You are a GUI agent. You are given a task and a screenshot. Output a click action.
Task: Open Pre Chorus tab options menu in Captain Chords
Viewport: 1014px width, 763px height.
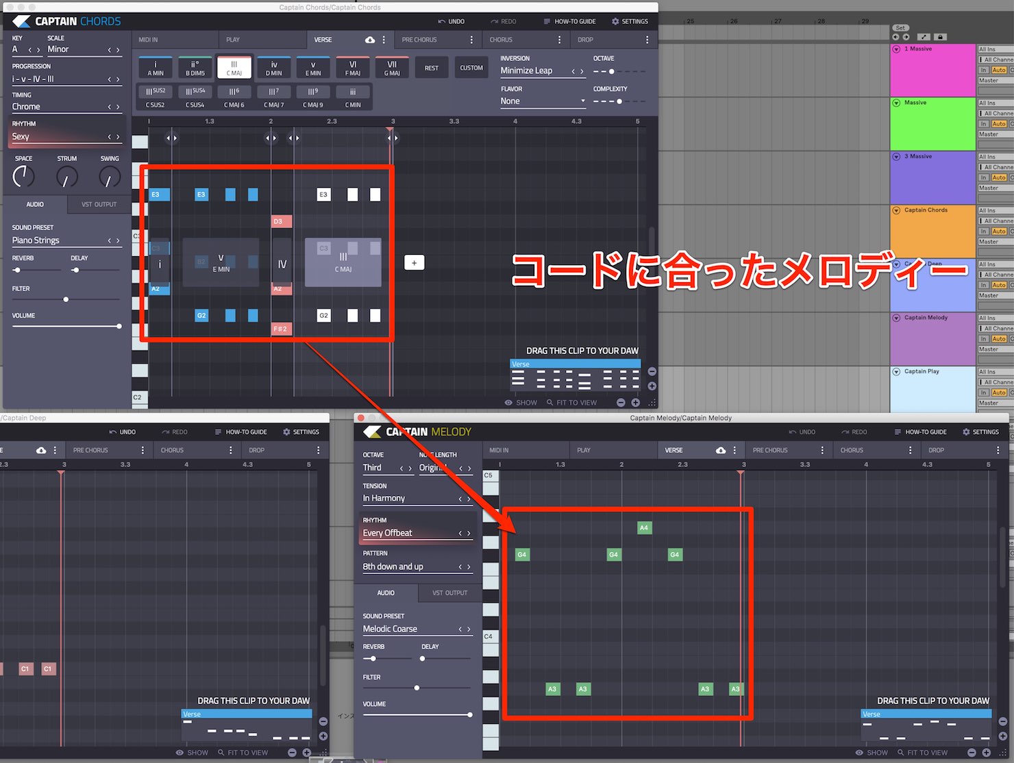pyautogui.click(x=471, y=40)
